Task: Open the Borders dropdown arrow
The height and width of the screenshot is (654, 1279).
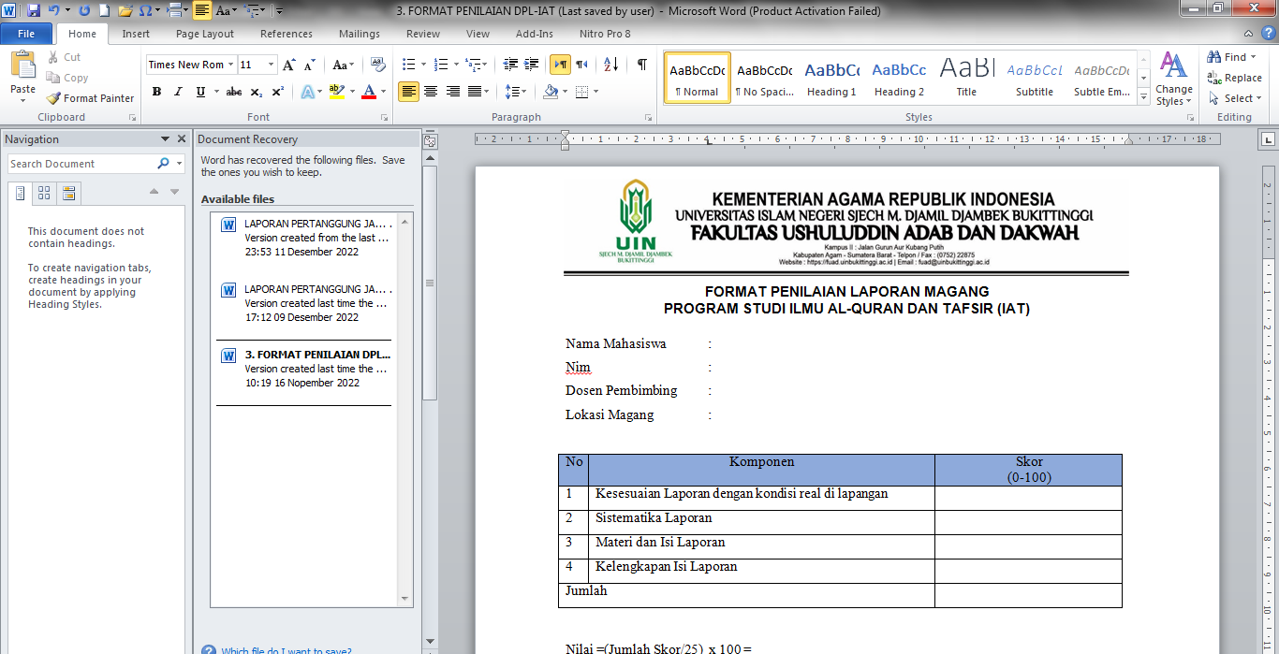Action: [595, 92]
